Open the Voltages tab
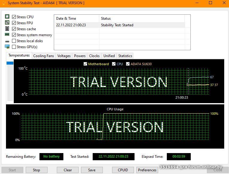Screen dimensions: 229x174 (x=64, y=56)
